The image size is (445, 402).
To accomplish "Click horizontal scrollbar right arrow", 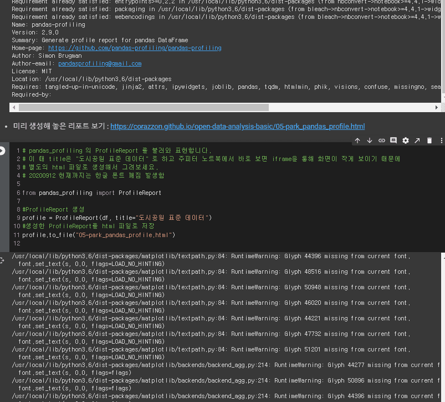I will (x=437, y=108).
